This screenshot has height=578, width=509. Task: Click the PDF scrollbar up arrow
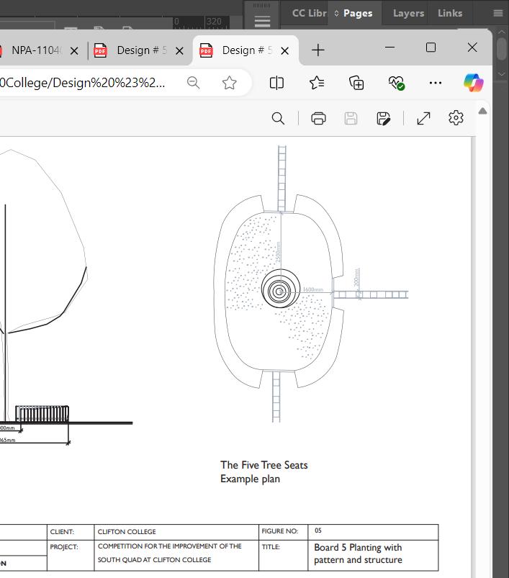click(482, 112)
